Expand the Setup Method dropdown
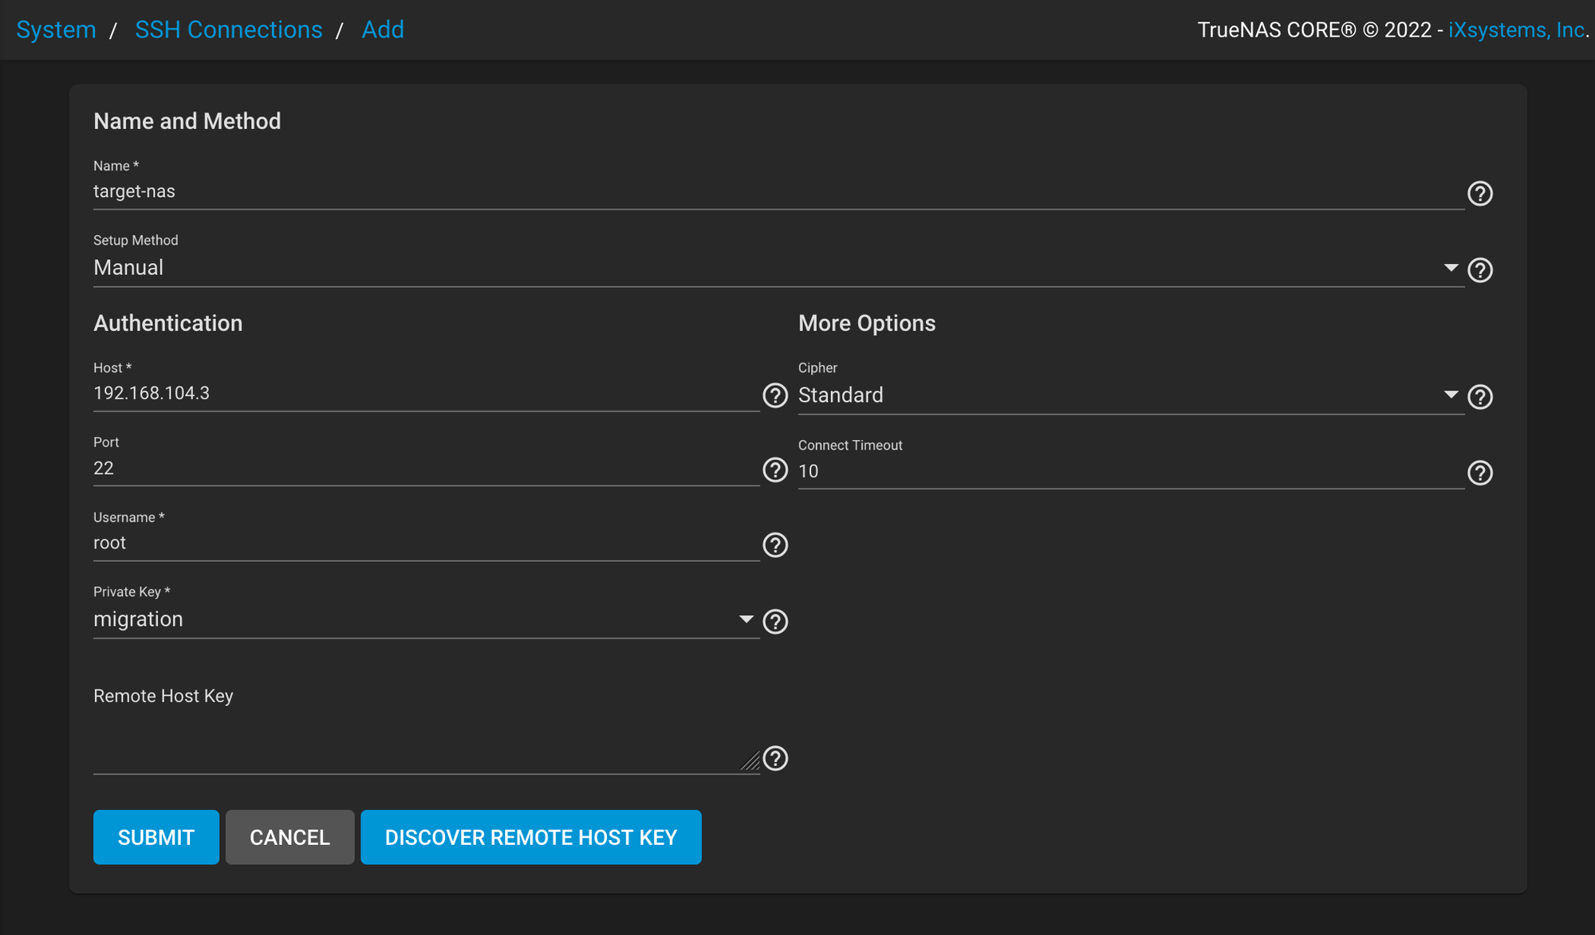 (x=778, y=268)
